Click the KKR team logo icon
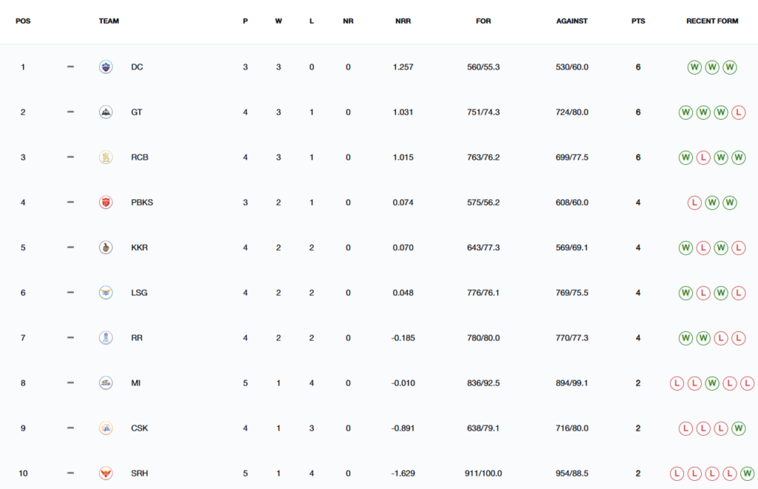 106,247
